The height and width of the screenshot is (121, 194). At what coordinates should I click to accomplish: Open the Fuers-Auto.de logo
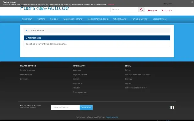pos(44,8)
